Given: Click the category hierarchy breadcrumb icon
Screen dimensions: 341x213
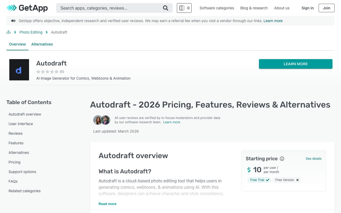Looking at the screenshot, I should tap(9, 32).
